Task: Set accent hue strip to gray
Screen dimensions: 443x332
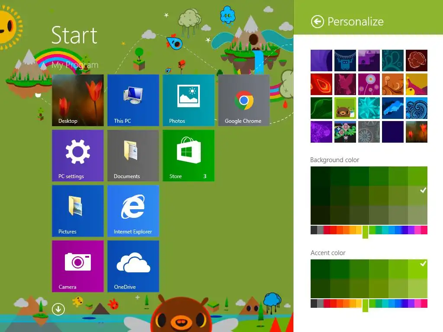Action: (320, 303)
